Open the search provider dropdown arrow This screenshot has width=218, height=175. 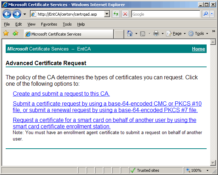click(x=212, y=14)
